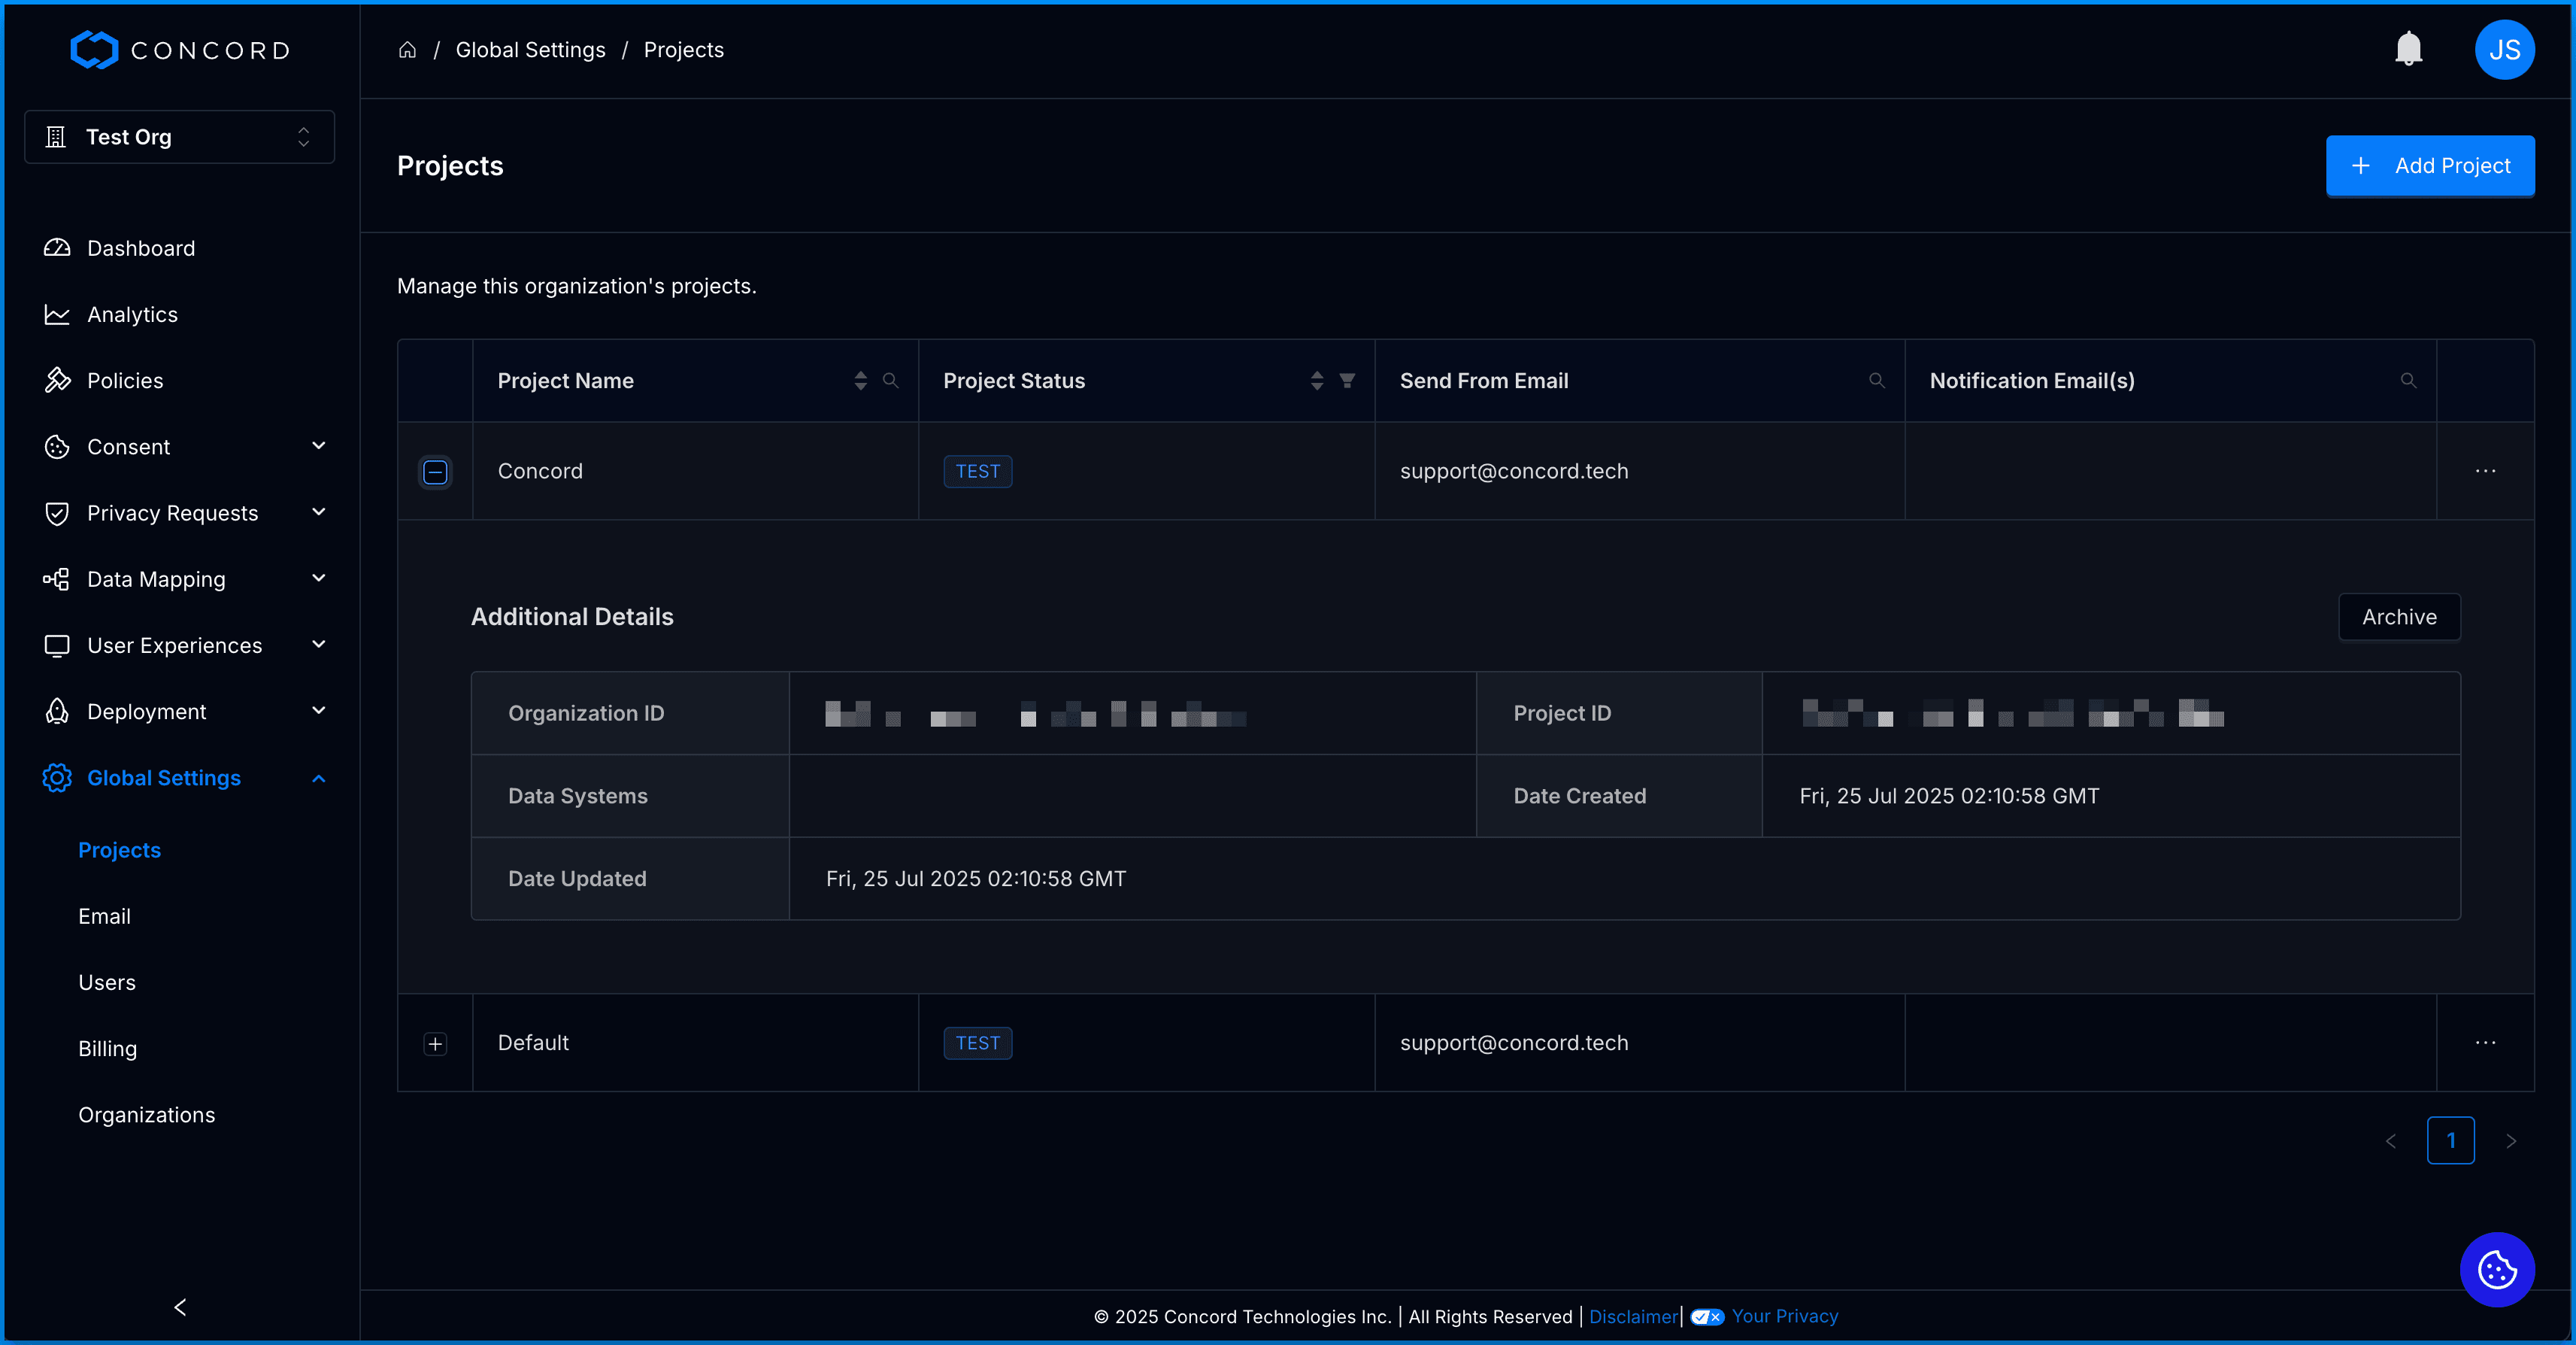
Task: Search the Send From Email column
Action: point(1876,381)
